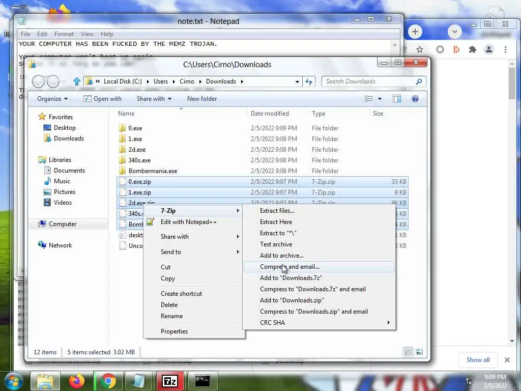Screen dimensions: 521x391
Task: Expand the arrow after Cirno breadcrumb
Action: coord(200,81)
